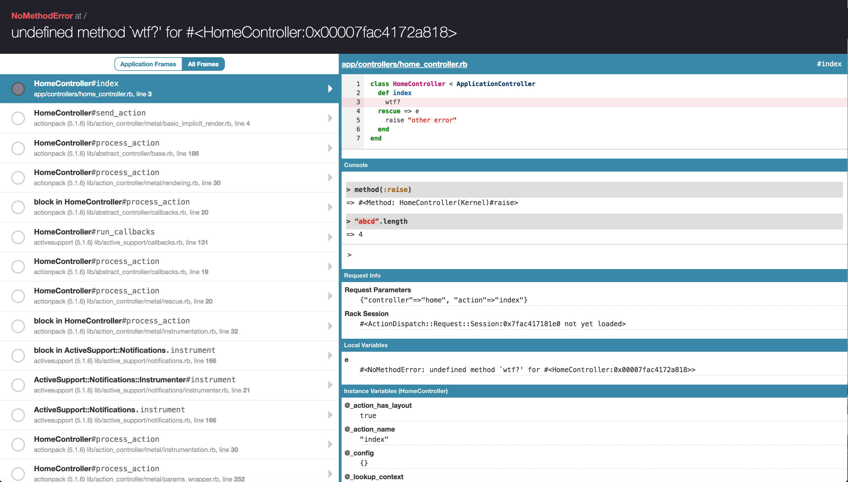Expand arrow on ActiveSupport::Notifications.instrument frame
Image resolution: width=848 pixels, height=482 pixels.
[330, 415]
